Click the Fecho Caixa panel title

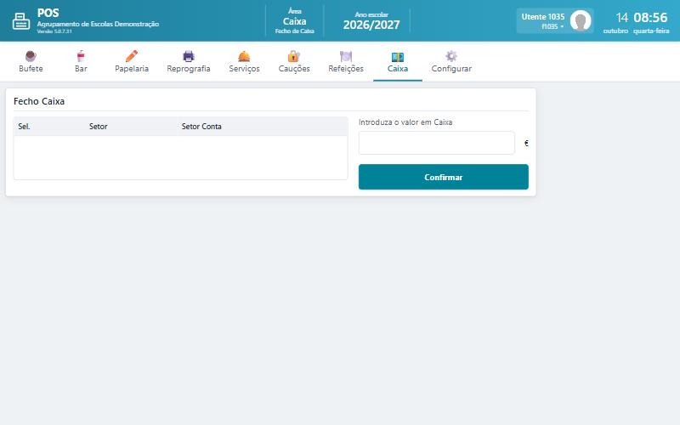(x=39, y=101)
